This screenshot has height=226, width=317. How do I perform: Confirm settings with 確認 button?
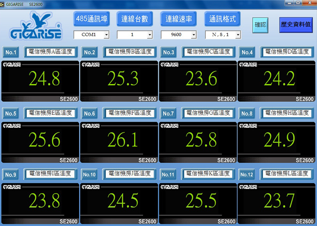click(260, 25)
